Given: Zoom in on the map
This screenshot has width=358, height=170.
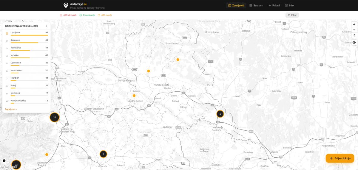Looking at the screenshot, I should (x=354, y=24).
